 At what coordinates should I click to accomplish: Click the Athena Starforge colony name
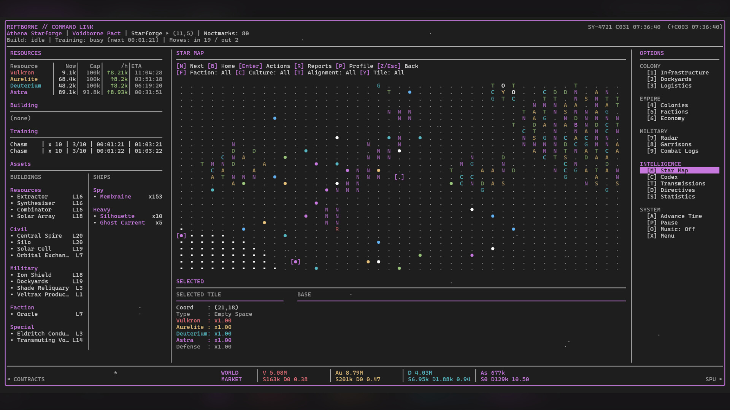34,33
